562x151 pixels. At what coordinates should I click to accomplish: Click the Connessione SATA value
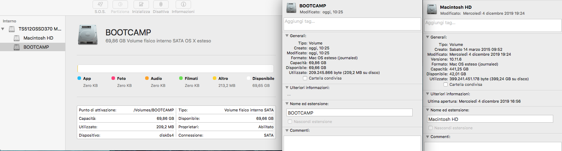click(x=269, y=135)
